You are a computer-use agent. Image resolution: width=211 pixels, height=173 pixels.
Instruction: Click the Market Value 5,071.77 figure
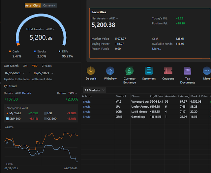(121, 39)
